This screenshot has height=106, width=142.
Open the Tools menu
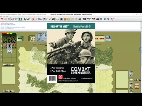point(4,16)
